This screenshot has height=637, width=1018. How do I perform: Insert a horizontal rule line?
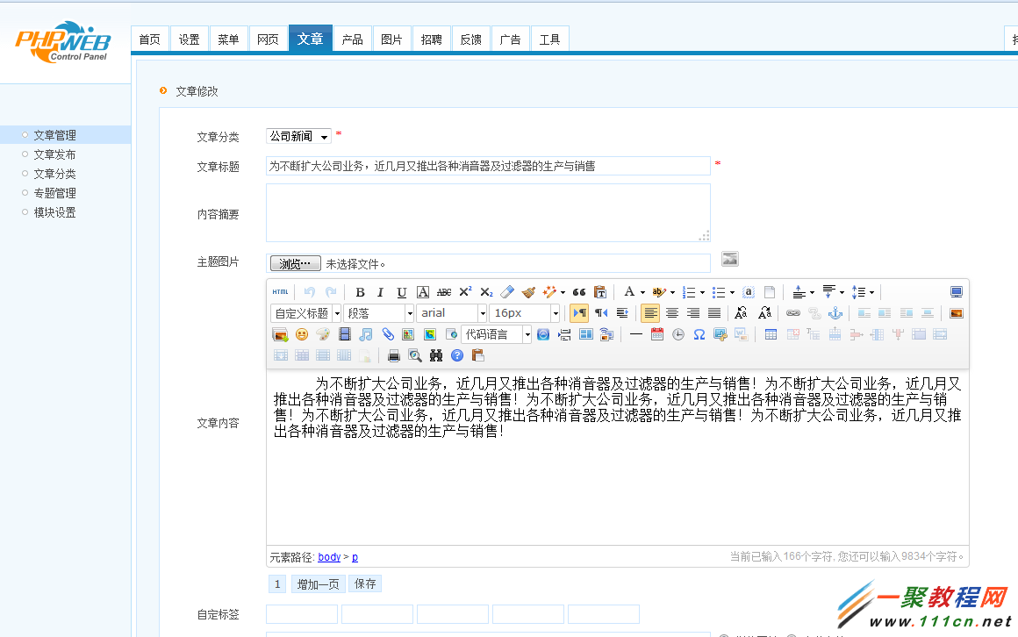636,334
